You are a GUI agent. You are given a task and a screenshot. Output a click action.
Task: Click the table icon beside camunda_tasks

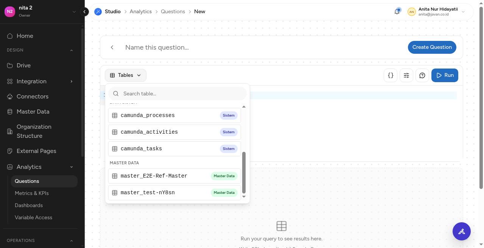(x=115, y=149)
